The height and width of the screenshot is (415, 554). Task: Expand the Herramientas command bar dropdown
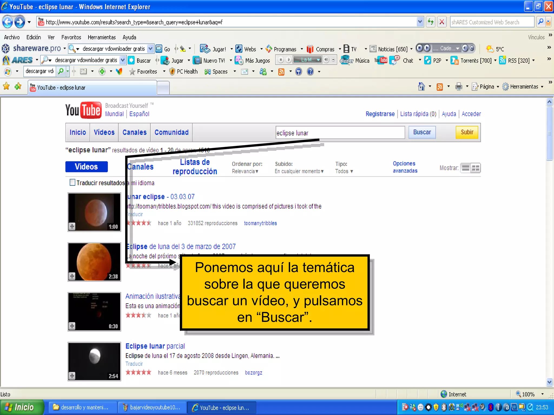click(x=542, y=87)
